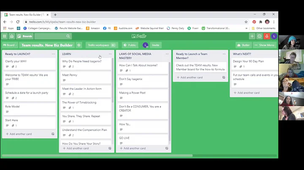Change visibility via the Public button
The height and width of the screenshot is (170, 304).
pos(130,45)
